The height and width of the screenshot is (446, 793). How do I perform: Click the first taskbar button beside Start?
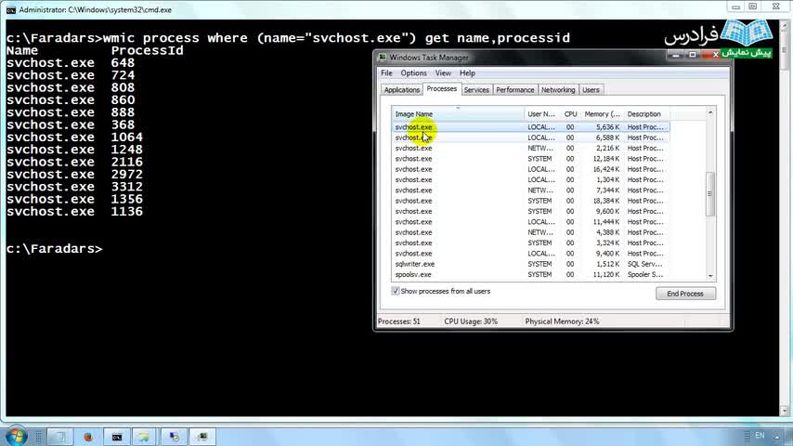click(x=59, y=437)
